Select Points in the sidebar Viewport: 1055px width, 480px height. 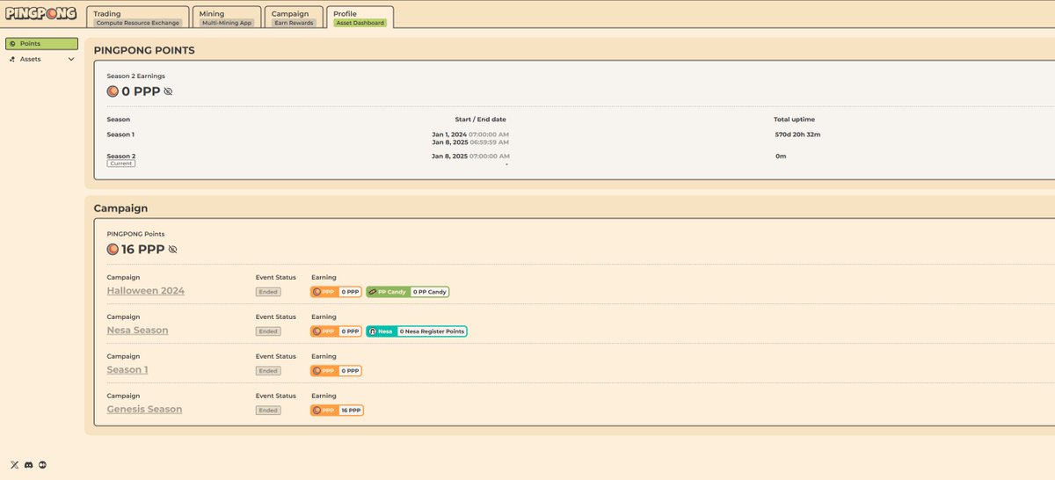pos(41,43)
